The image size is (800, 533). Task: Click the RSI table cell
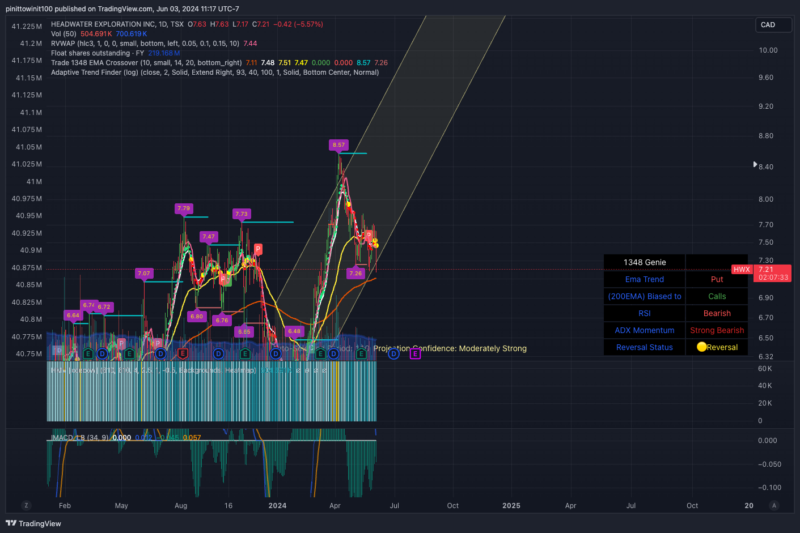645,313
